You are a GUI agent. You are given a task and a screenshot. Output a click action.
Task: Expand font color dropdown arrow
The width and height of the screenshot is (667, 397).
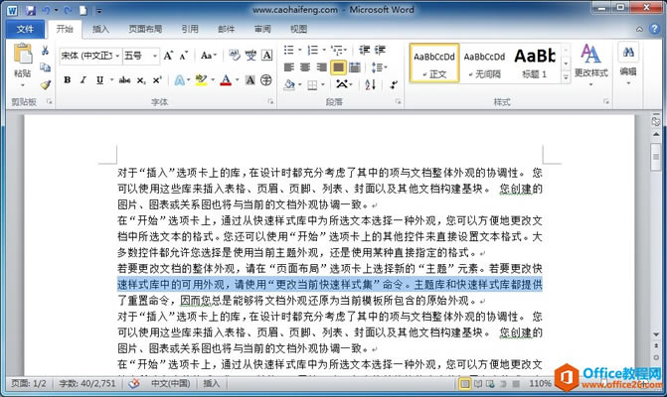click(237, 79)
